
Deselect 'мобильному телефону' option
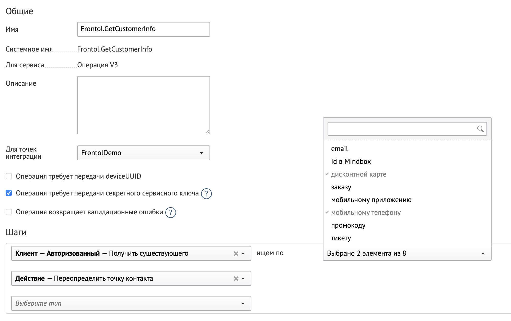pos(407,213)
